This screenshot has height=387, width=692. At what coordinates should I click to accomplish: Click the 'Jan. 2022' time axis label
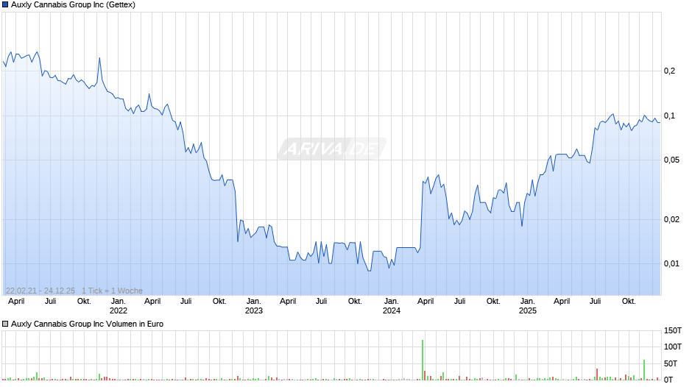tap(119, 306)
